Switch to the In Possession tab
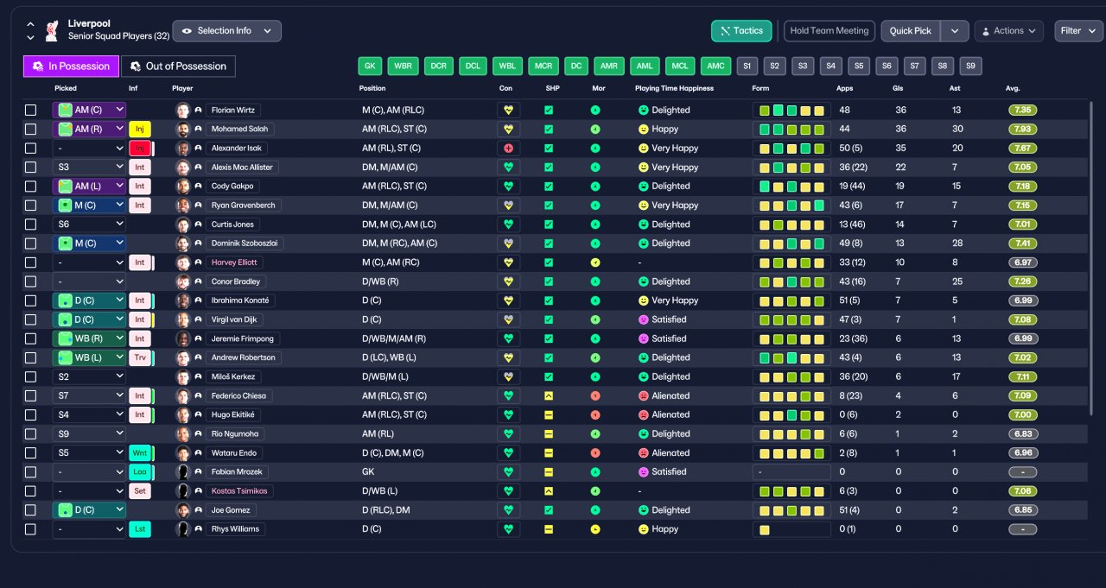Viewport: 1106px width, 588px height. tap(71, 66)
